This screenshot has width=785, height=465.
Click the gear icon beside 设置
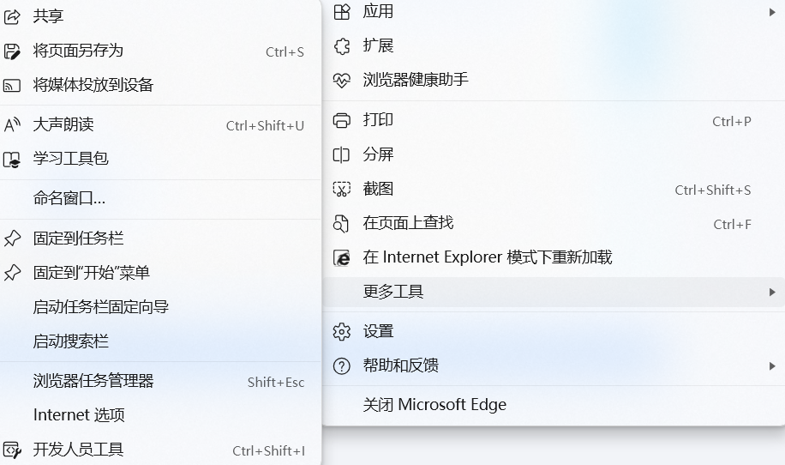tap(342, 332)
